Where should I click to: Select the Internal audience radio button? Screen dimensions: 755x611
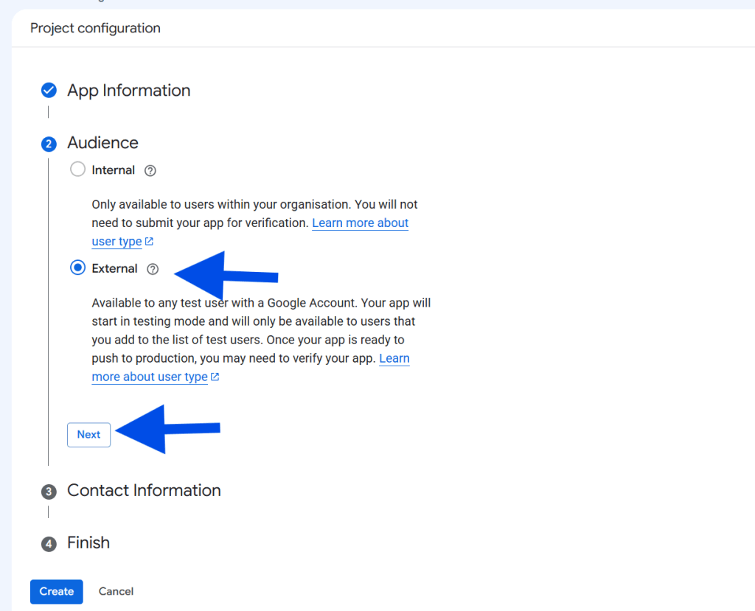[x=77, y=170]
